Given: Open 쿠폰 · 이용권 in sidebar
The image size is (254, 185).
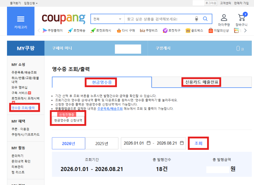Looking at the screenshot, I should point(20,129).
